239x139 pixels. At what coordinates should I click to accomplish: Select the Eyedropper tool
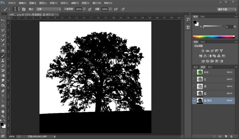(3, 45)
